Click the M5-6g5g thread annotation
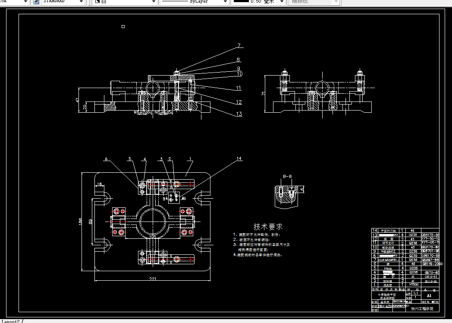Image resolution: width=452 pixels, height=323 pixels. point(164,112)
